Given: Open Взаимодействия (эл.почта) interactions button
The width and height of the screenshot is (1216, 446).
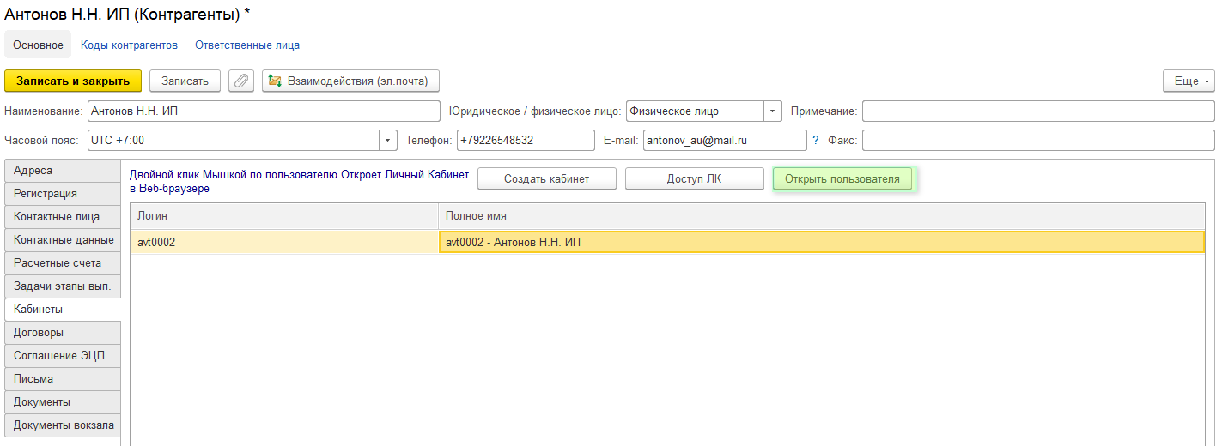Looking at the screenshot, I should (350, 81).
